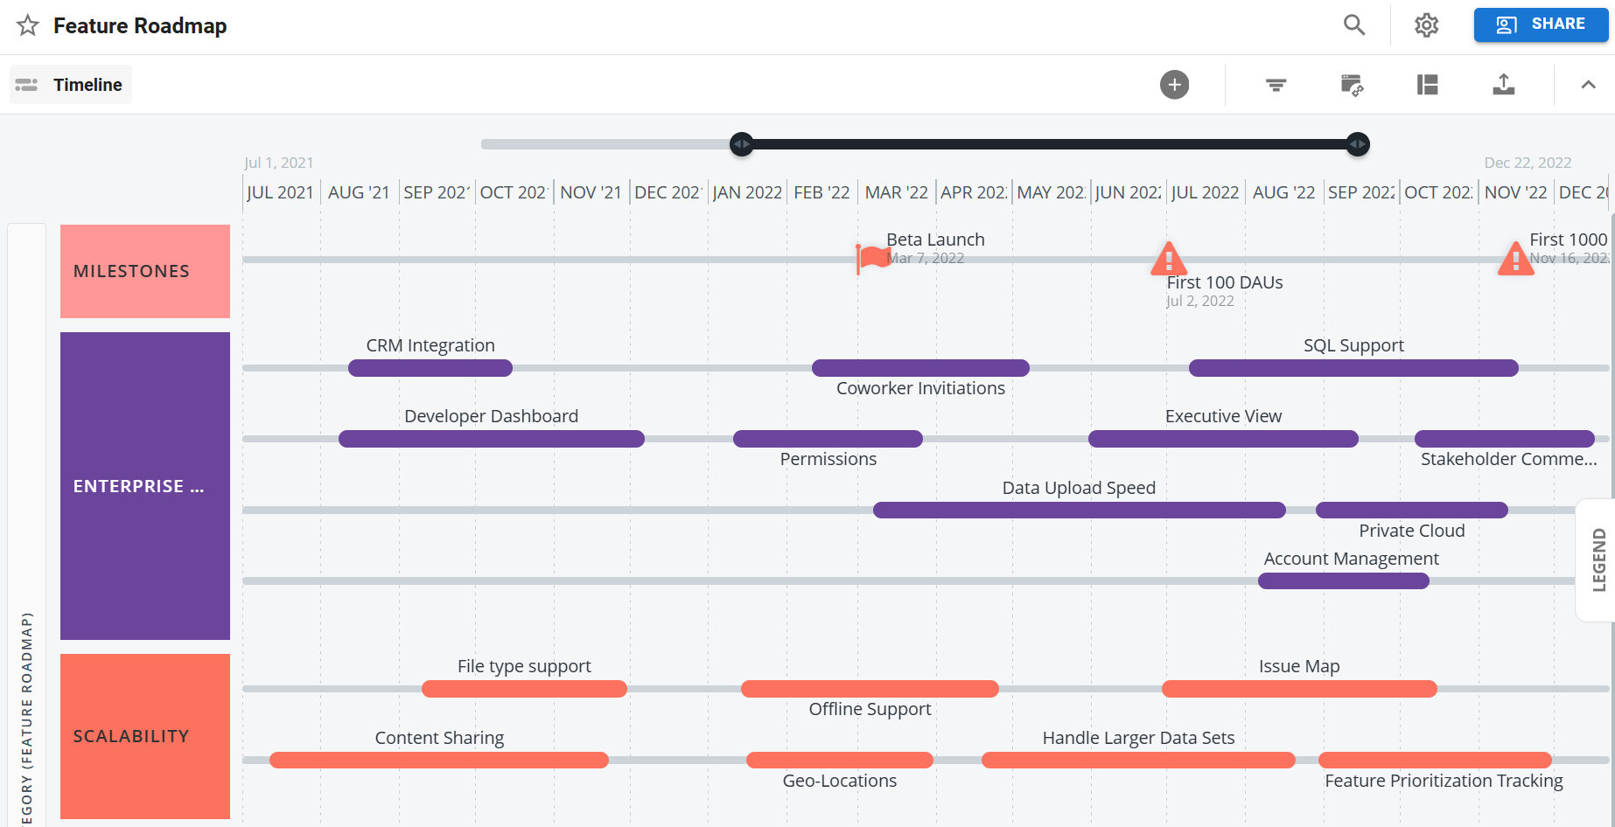Click the SHARE button
The width and height of the screenshot is (1615, 827).
(1541, 24)
